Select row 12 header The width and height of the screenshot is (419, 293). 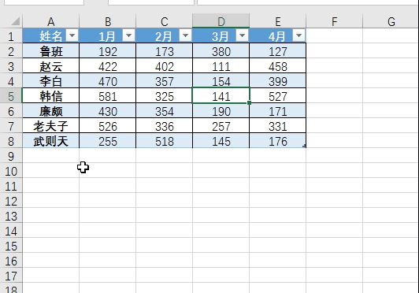(11, 201)
